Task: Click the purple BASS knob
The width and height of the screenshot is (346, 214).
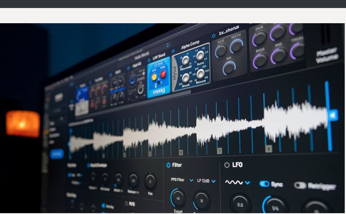Action: tap(260, 61)
